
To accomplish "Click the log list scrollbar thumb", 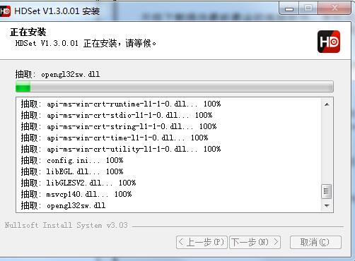I will 327,191.
